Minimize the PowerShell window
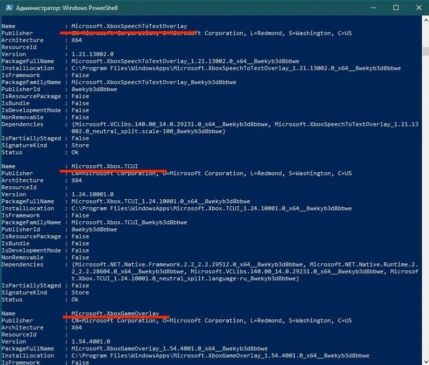The width and height of the screenshot is (429, 365). (x=373, y=8)
